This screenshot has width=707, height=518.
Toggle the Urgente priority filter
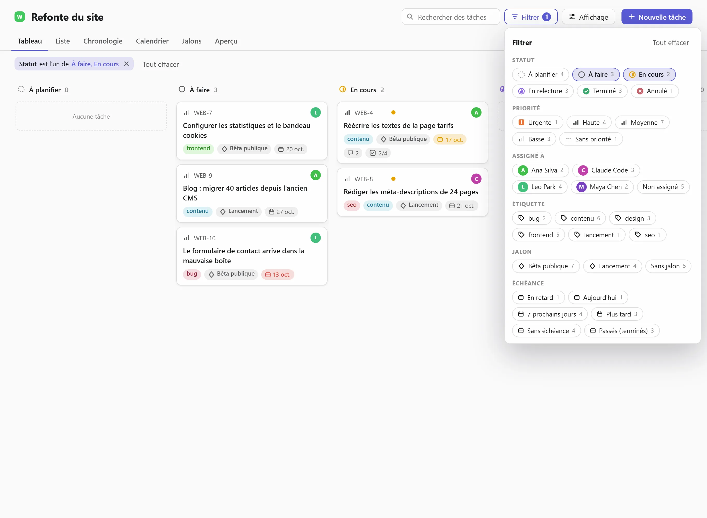(x=537, y=122)
